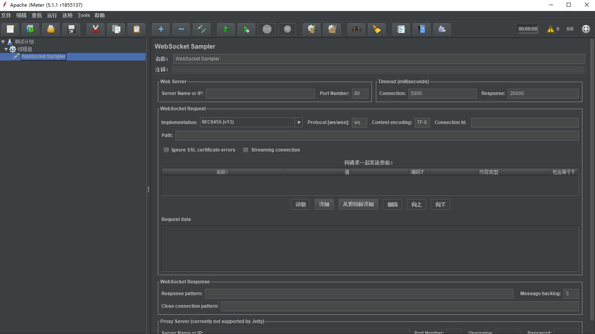595x334 pixels.
Task: Copy the selected element icon
Action: click(116, 29)
